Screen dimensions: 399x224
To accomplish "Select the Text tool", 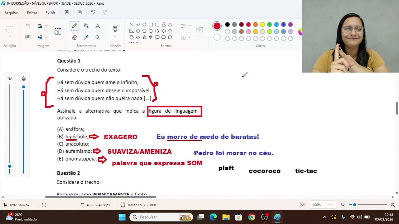I will (98, 26).
